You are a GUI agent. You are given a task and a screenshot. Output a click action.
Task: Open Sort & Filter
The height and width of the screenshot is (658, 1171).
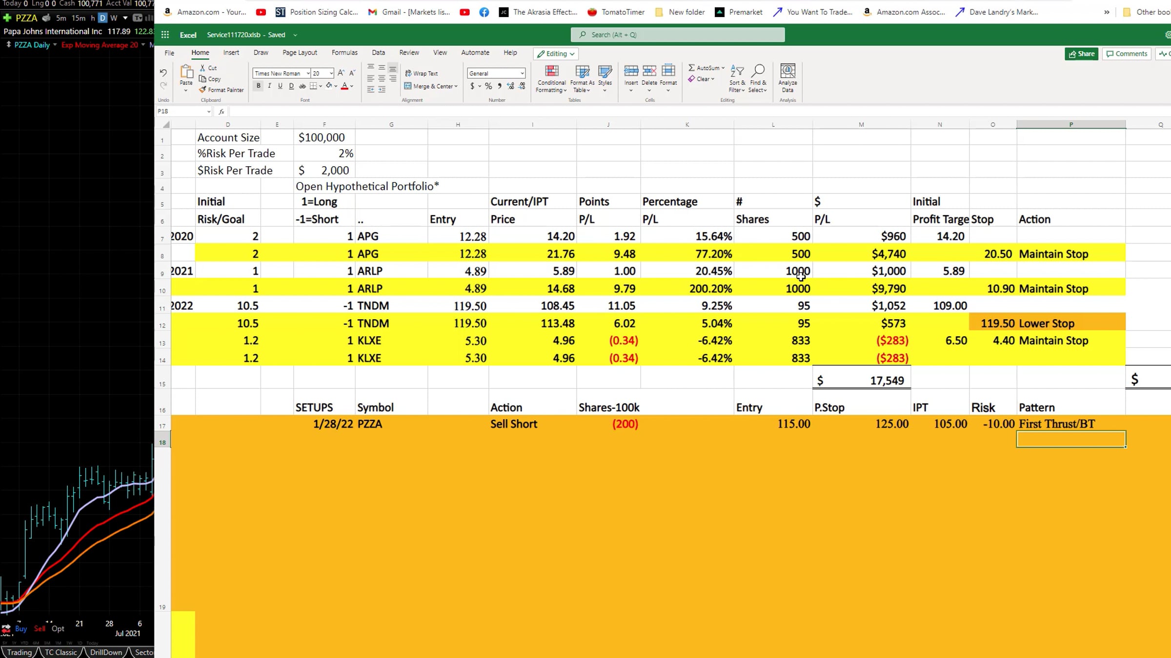click(737, 78)
